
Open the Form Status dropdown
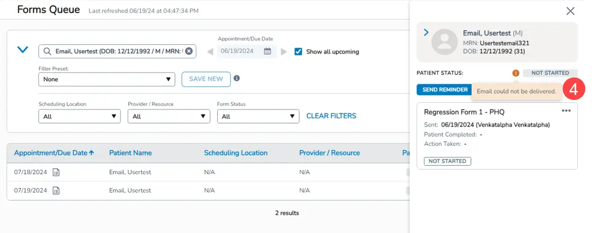coord(258,116)
